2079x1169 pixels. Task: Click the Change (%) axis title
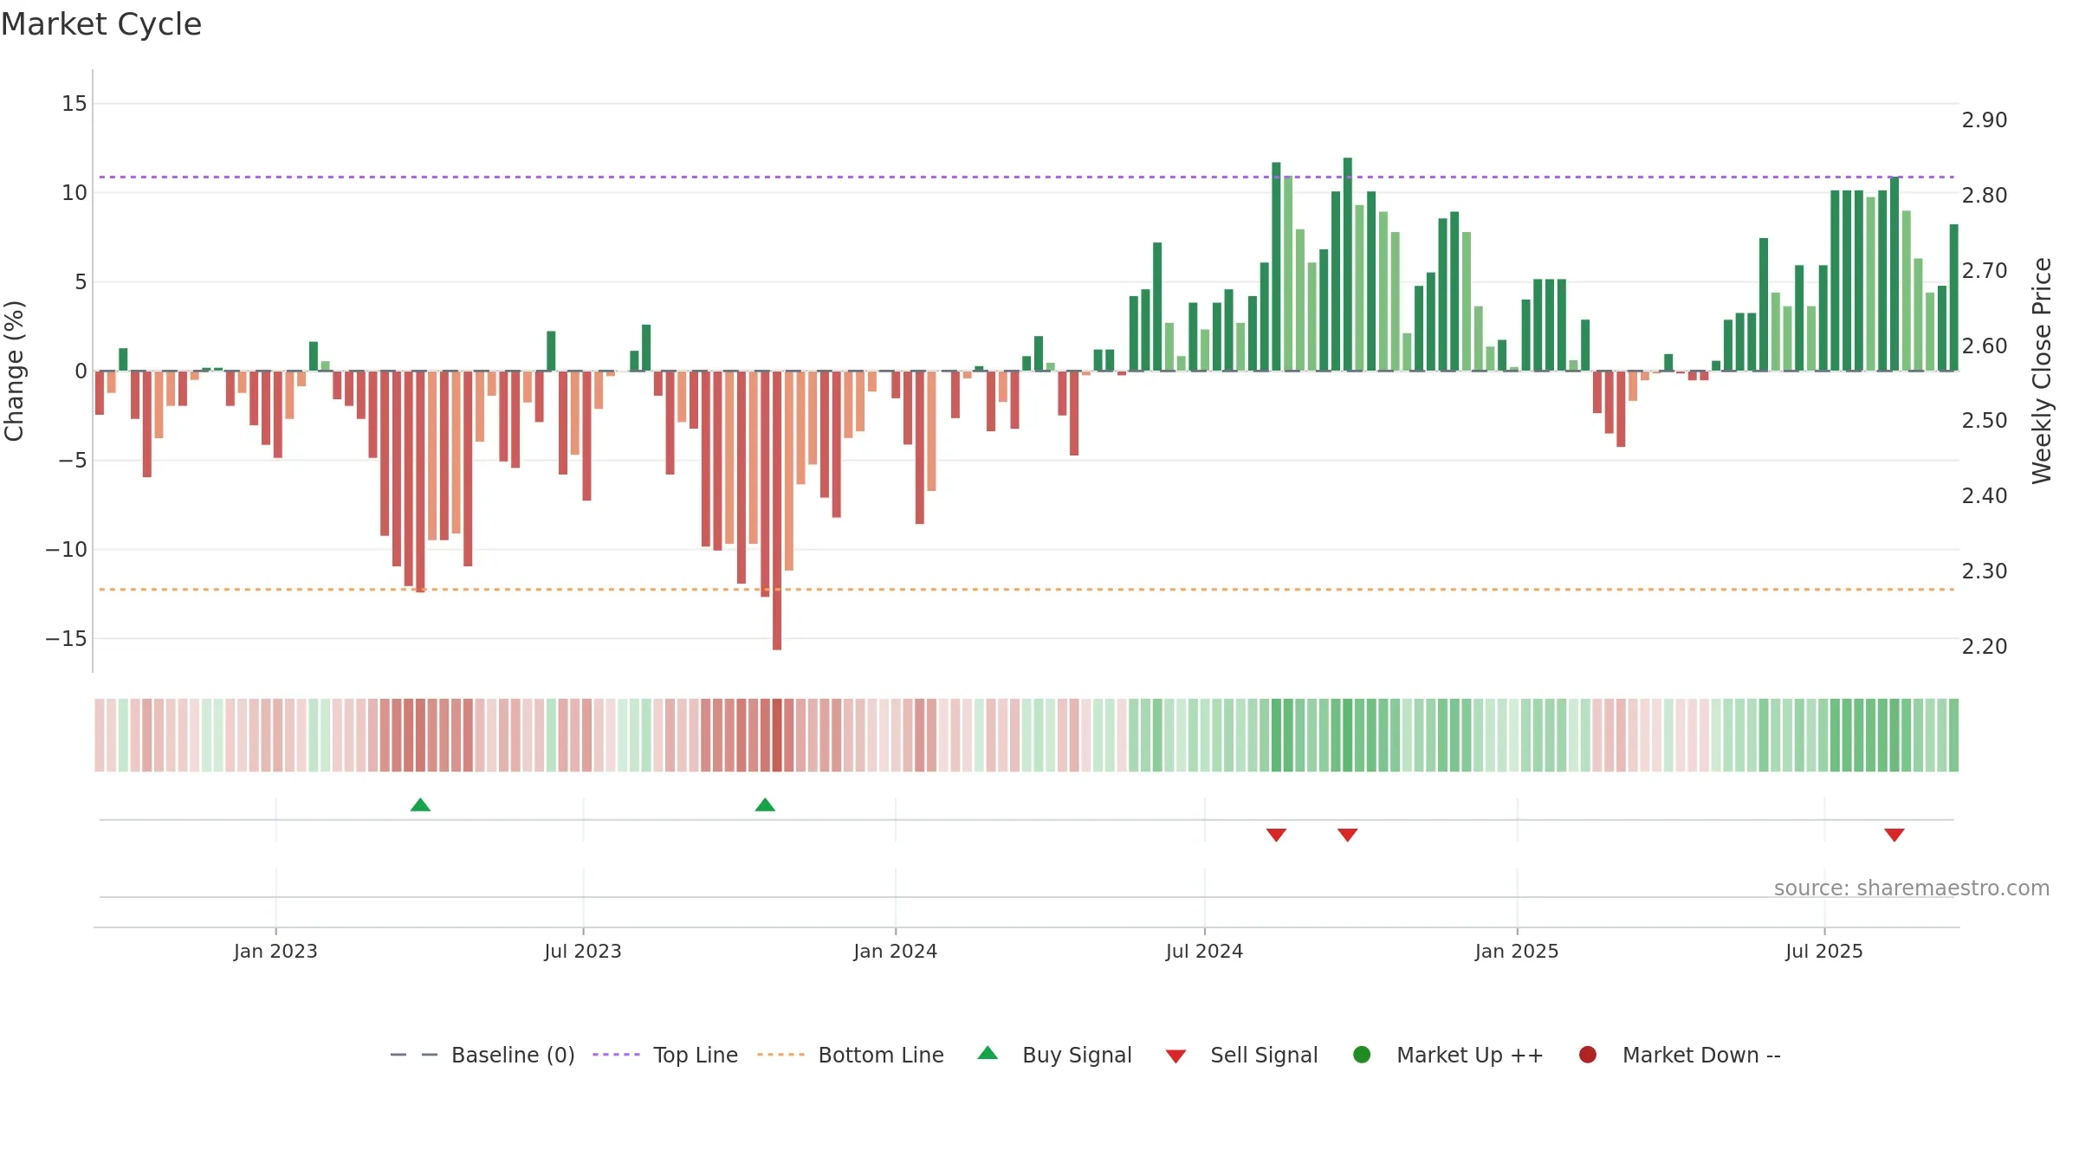point(14,371)
